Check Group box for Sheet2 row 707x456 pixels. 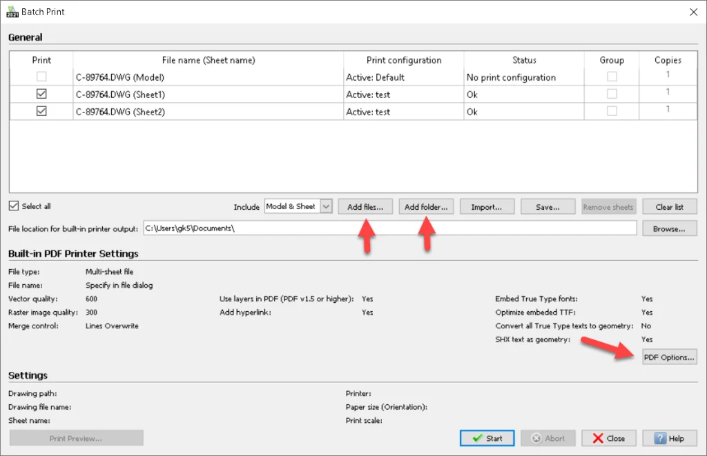[x=612, y=112]
